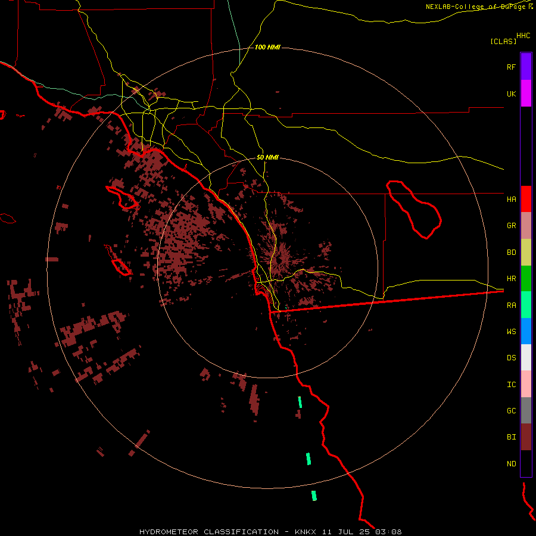
Task: Pick the HR green legend swatch
Action: (x=526, y=279)
